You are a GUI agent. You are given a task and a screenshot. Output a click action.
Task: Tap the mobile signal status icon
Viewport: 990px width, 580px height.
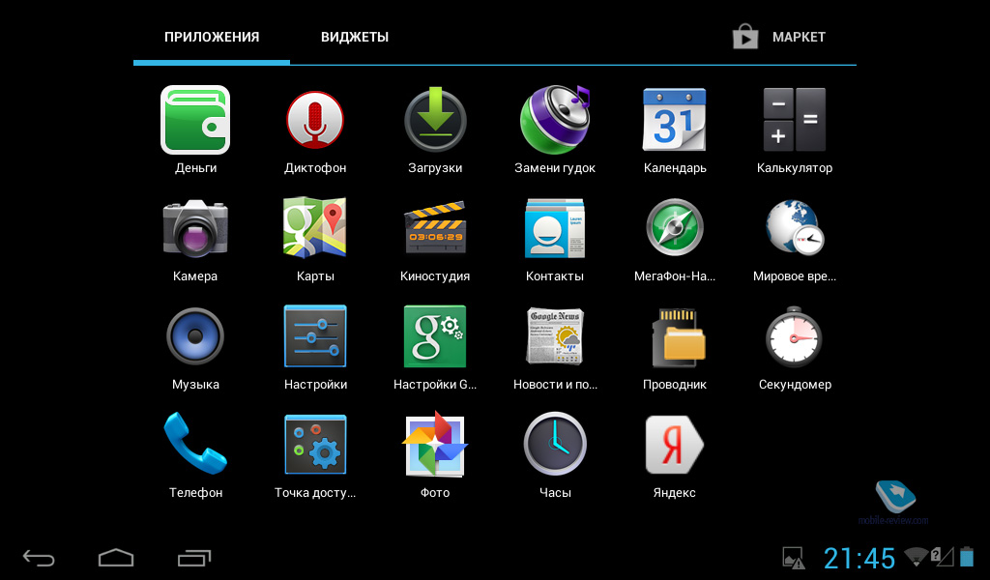pos(942,557)
